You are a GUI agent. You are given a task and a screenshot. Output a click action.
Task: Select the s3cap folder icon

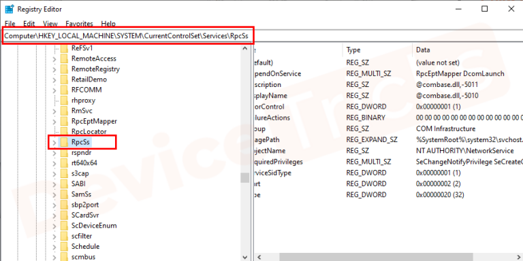point(64,173)
